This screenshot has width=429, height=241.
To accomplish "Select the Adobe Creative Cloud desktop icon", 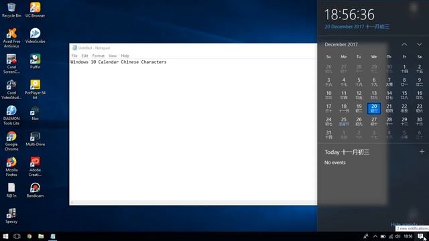I will [35, 167].
